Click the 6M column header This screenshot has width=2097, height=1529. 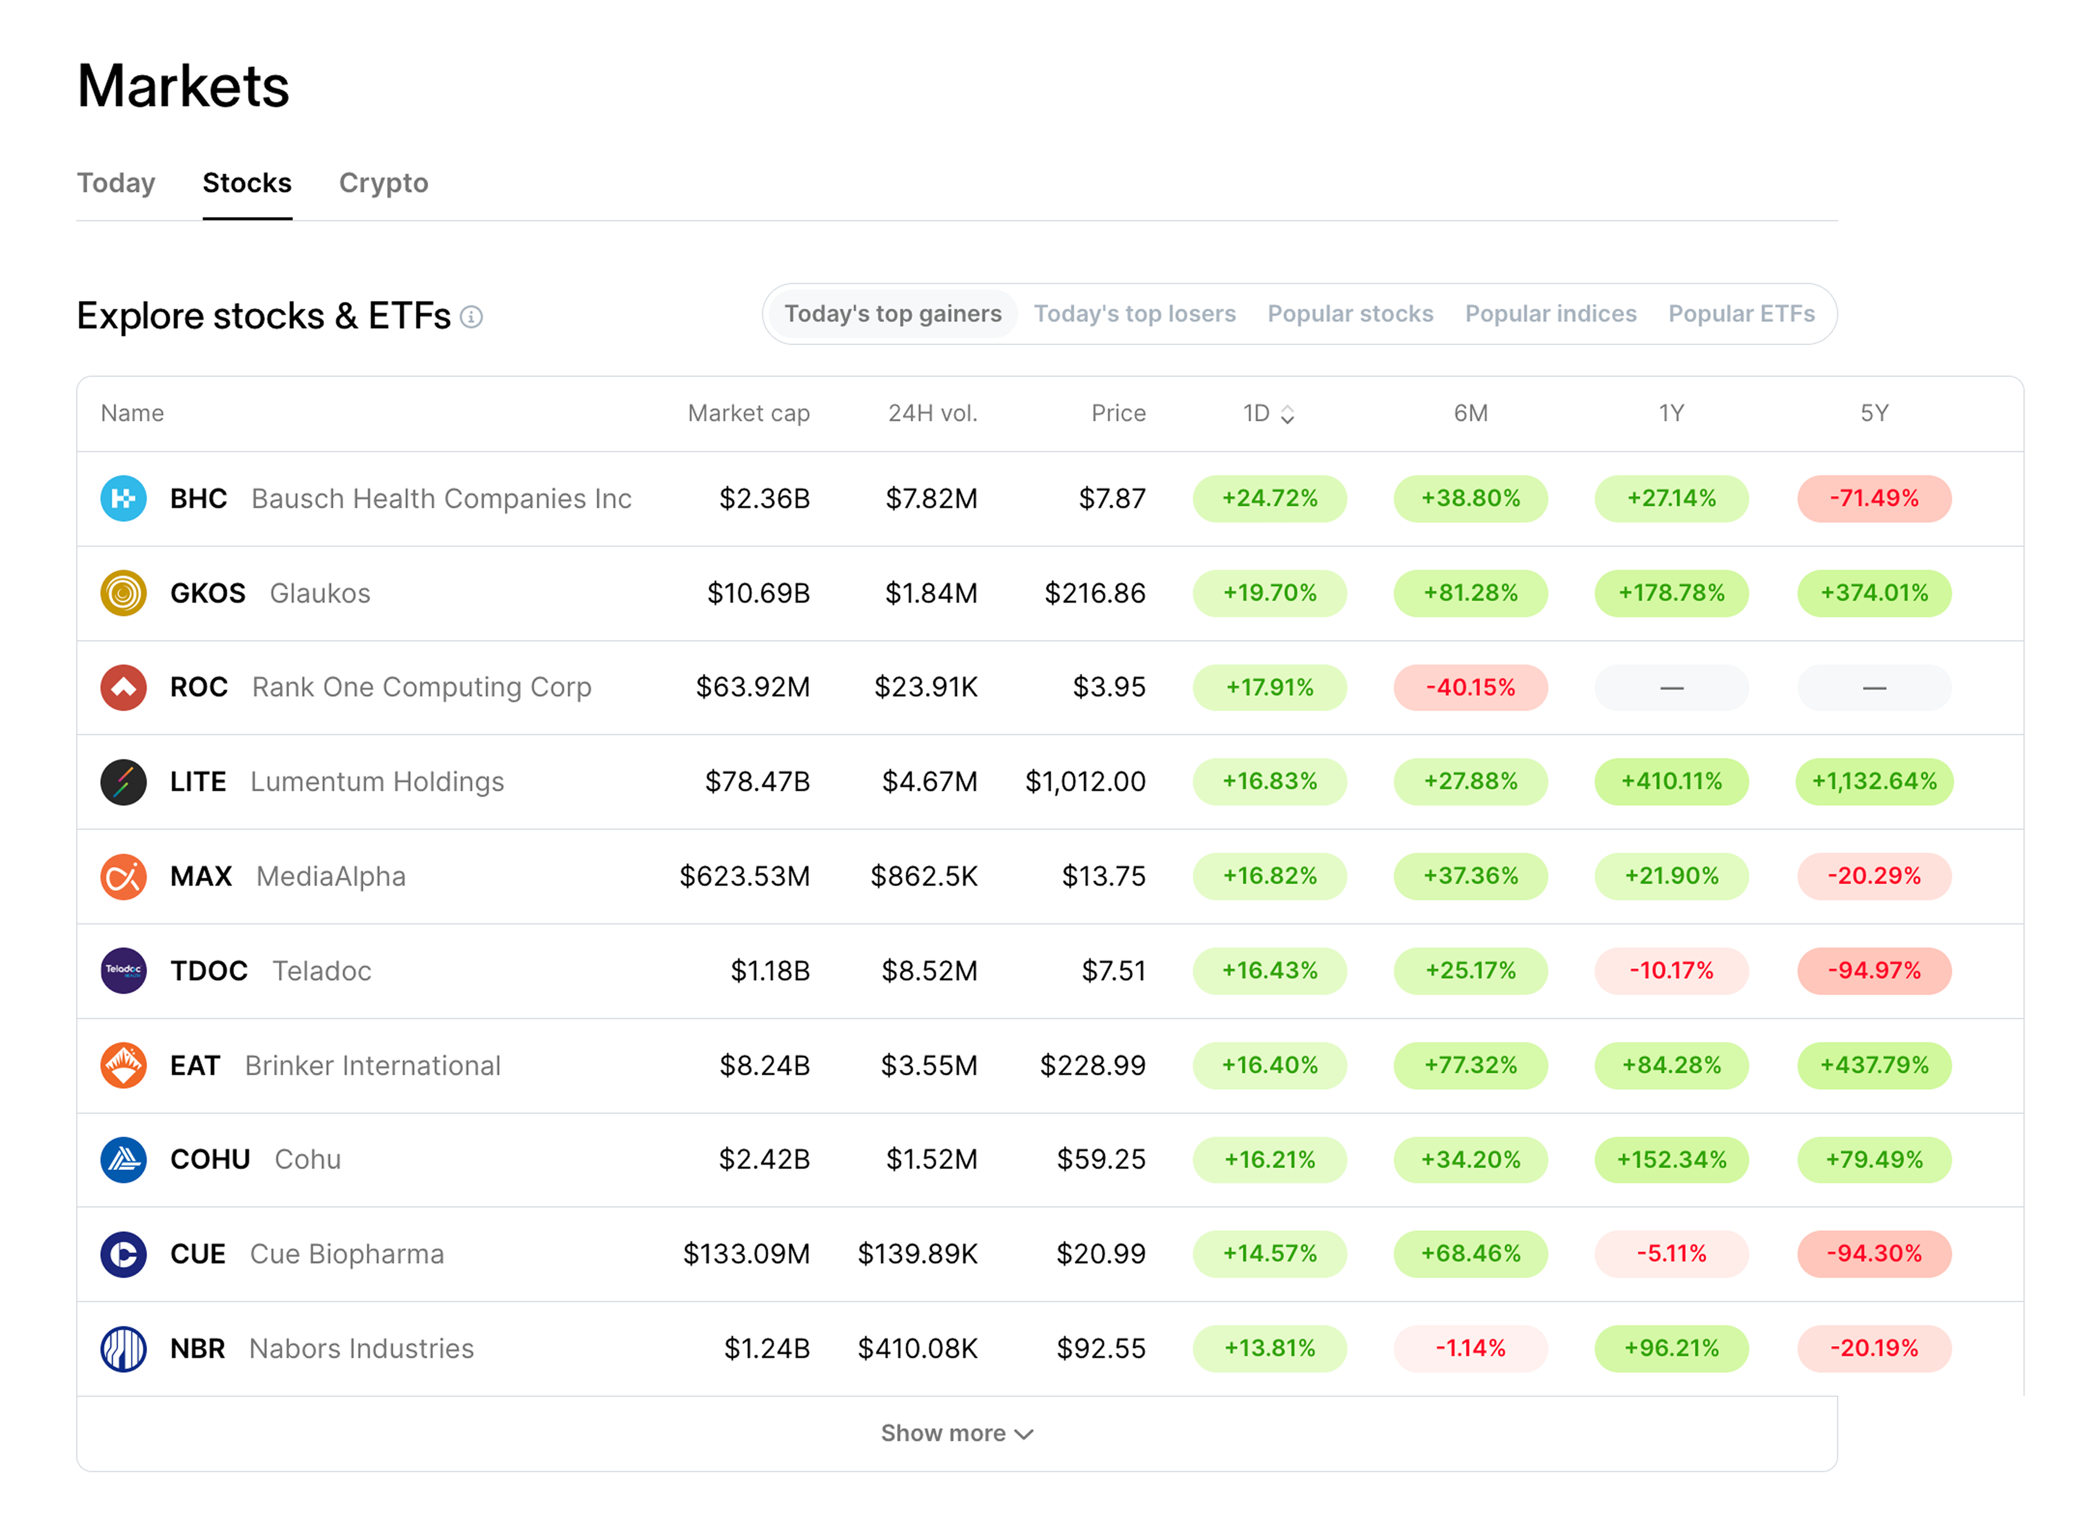(1471, 414)
